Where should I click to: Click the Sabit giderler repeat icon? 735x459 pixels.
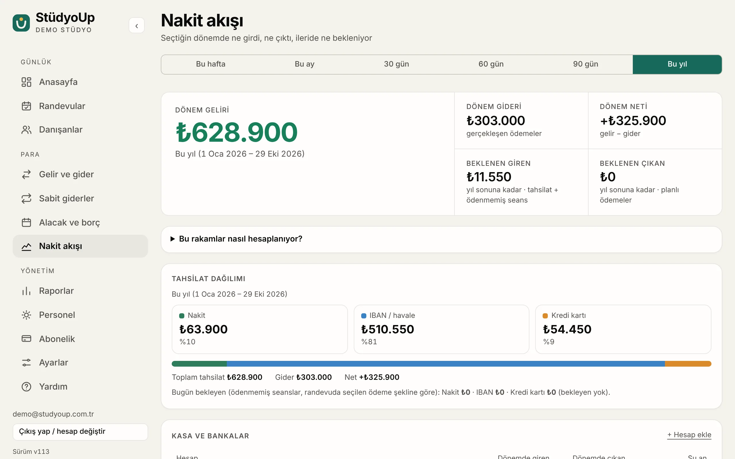click(26, 198)
